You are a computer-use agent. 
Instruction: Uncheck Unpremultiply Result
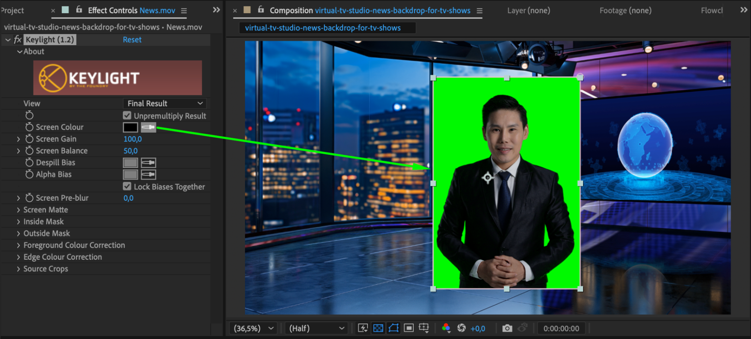127,116
